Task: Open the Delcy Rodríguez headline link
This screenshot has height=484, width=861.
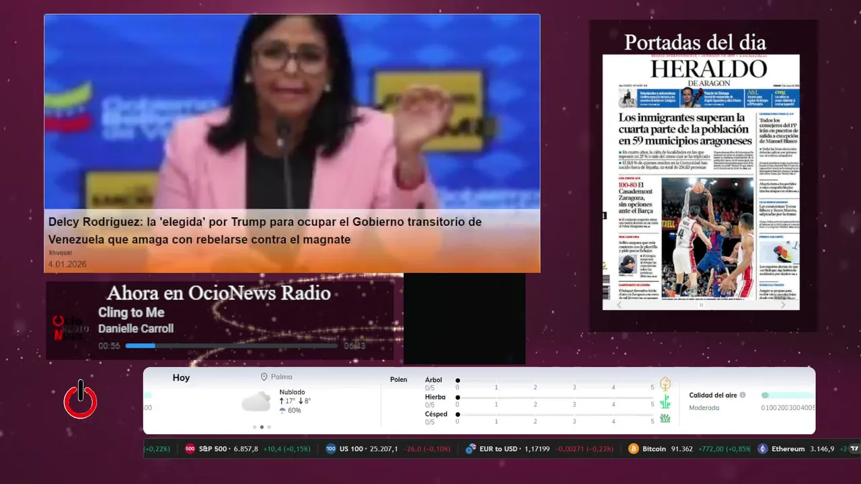Action: (265, 231)
